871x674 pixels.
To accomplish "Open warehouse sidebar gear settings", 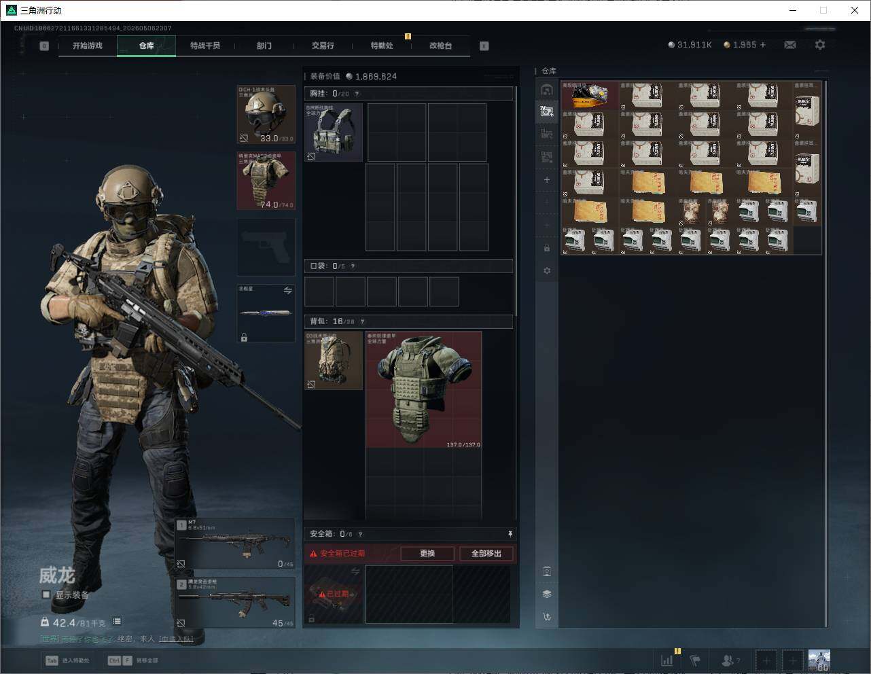I will click(547, 270).
